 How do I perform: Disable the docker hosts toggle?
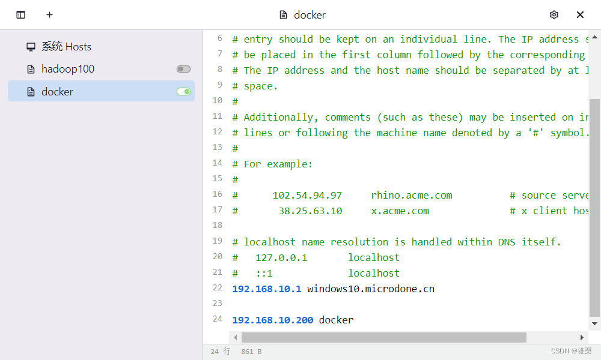[183, 92]
